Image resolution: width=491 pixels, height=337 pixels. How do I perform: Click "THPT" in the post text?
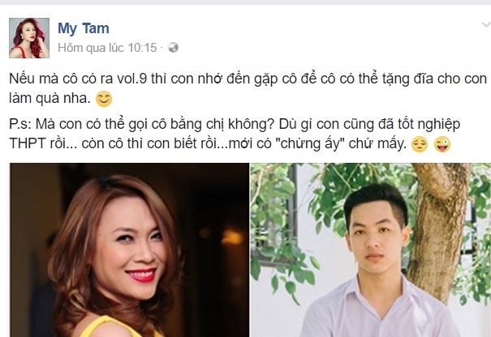tap(28, 143)
